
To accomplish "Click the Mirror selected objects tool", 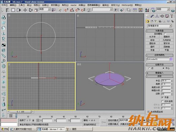I will pos(117,10).
